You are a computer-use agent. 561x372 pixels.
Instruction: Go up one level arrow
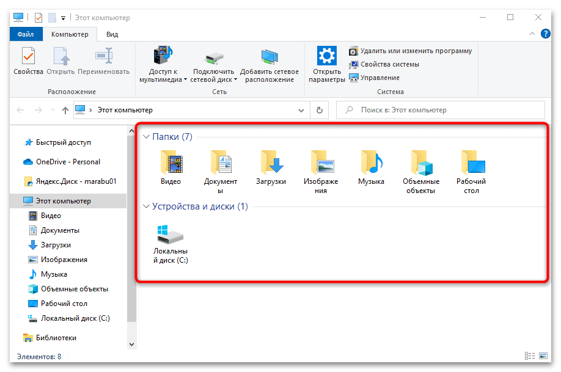(65, 110)
